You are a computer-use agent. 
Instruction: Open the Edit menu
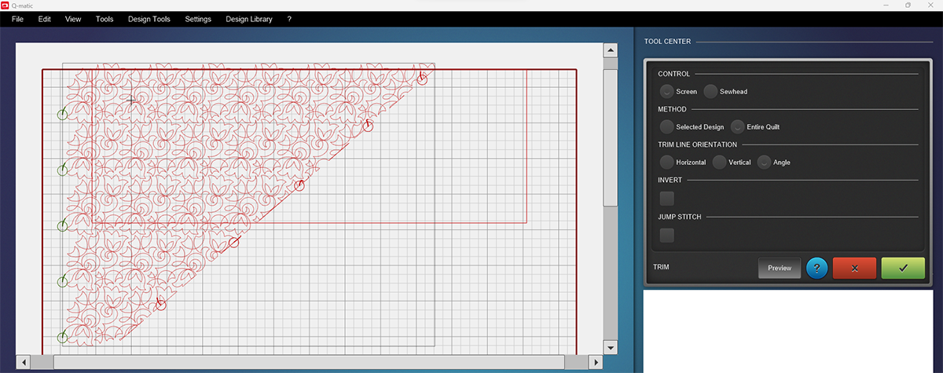pos(44,19)
